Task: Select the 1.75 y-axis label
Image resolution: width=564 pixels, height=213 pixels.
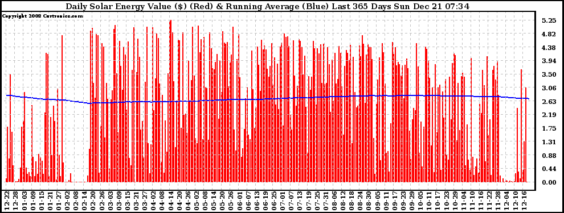Action: click(x=549, y=128)
